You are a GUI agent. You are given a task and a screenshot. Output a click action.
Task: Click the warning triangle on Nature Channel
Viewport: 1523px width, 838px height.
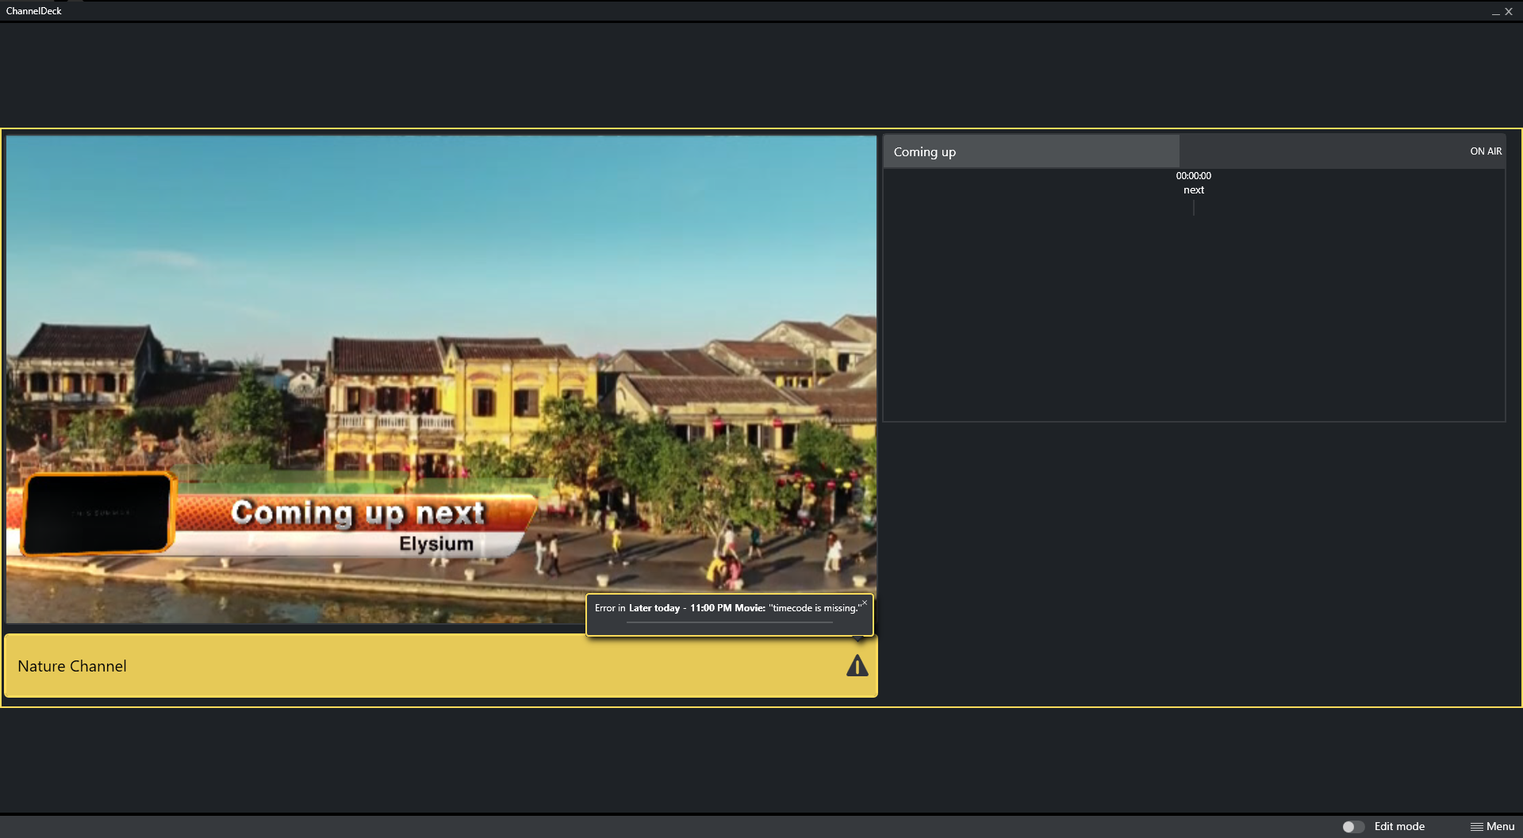click(x=857, y=666)
